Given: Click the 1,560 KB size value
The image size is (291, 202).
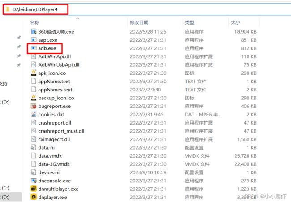Looking at the screenshot, I should [247, 139].
